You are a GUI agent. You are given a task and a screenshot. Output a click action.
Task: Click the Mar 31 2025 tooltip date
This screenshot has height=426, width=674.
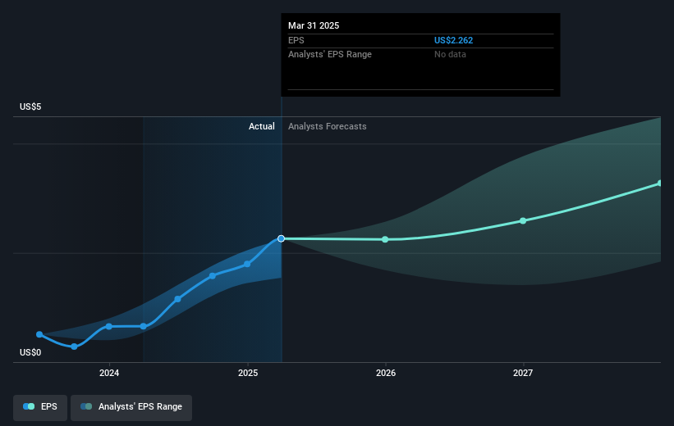pos(314,25)
